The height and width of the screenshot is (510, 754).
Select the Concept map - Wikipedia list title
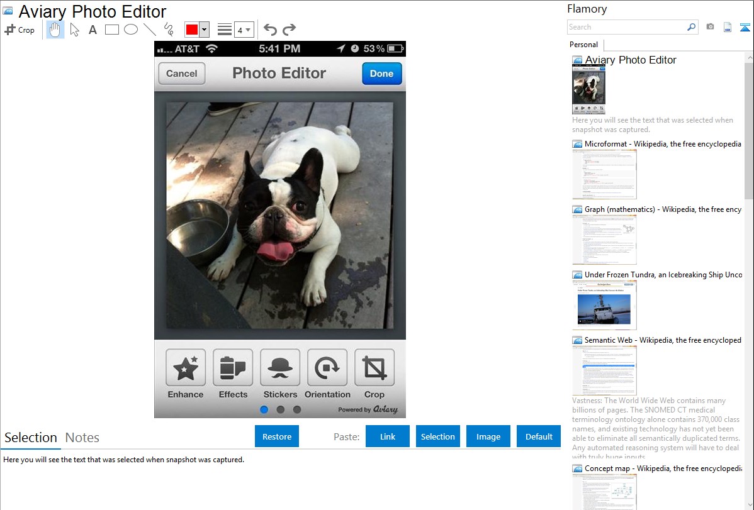tap(663, 468)
